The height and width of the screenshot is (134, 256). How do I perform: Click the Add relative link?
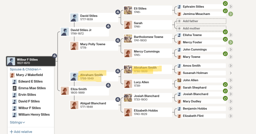coord(21,132)
